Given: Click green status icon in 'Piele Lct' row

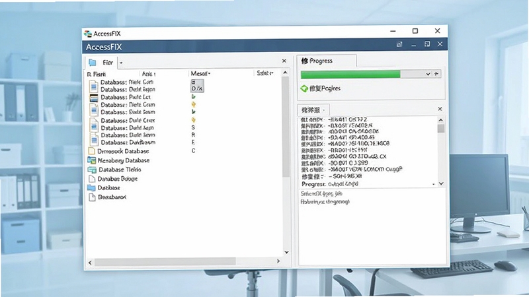Looking at the screenshot, I should 194,97.
